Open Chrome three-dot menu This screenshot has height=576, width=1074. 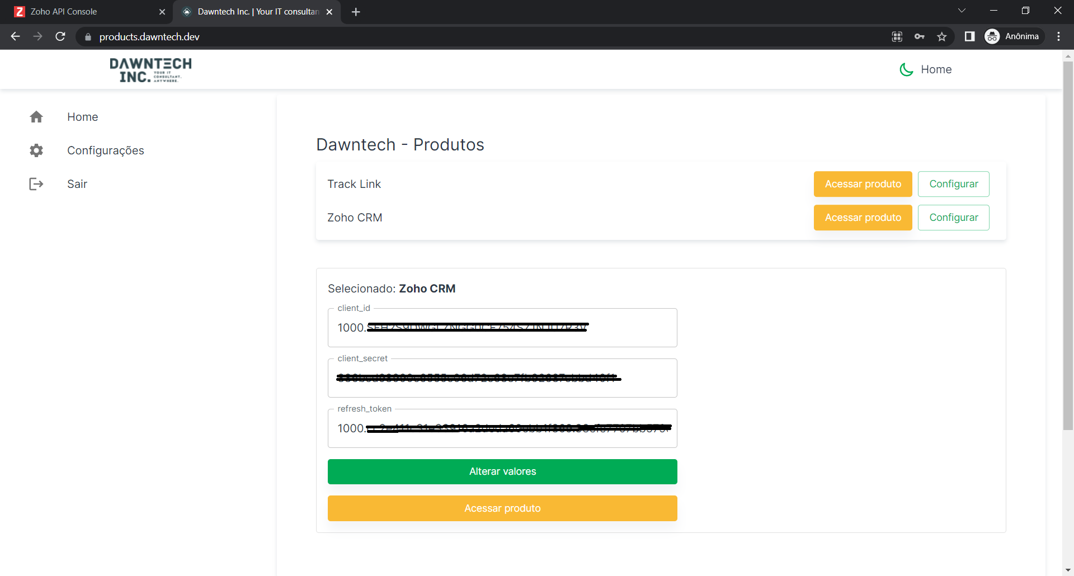coord(1058,36)
